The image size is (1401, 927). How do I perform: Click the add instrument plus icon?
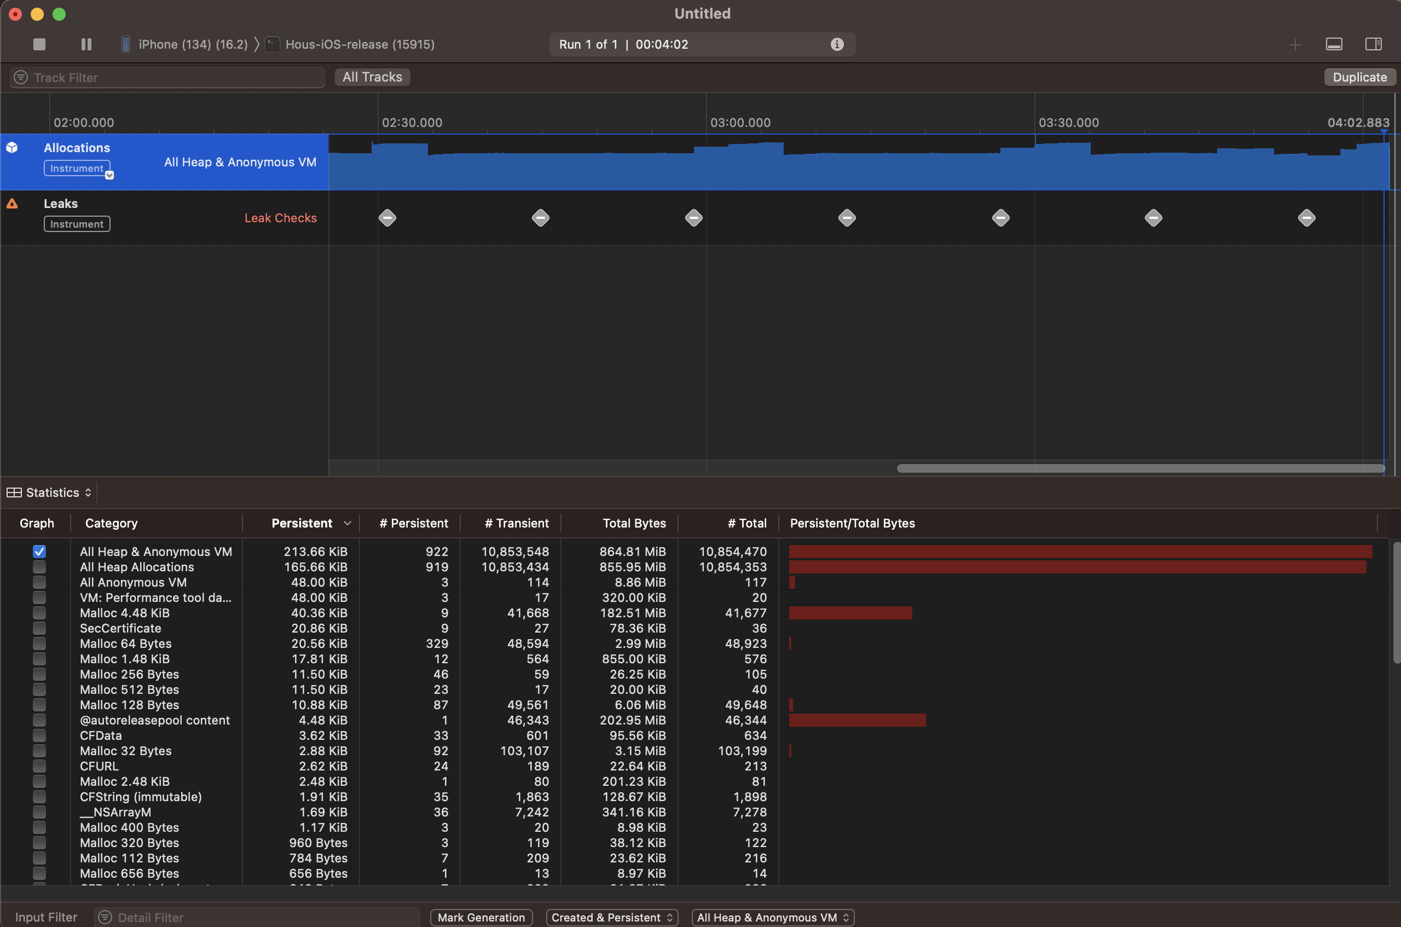point(1295,45)
